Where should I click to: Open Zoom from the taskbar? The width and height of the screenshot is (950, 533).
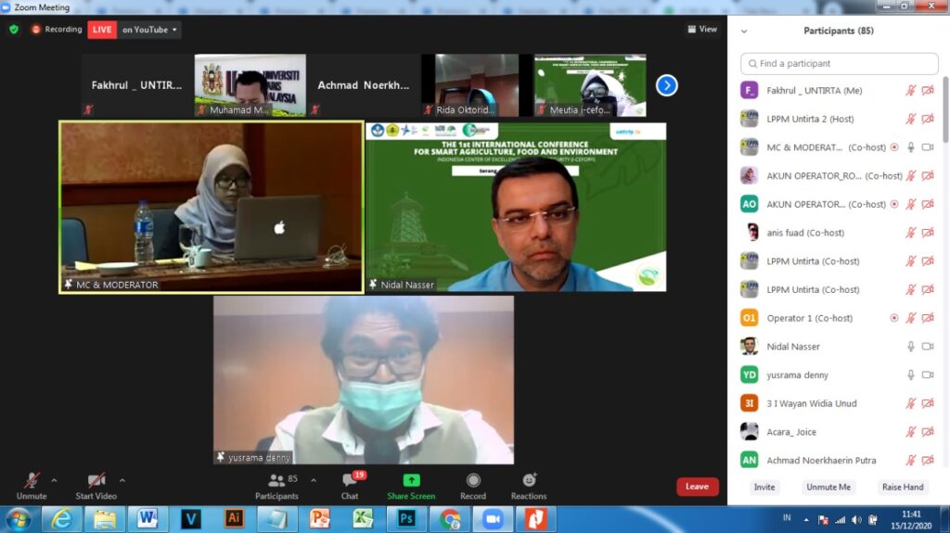click(492, 519)
